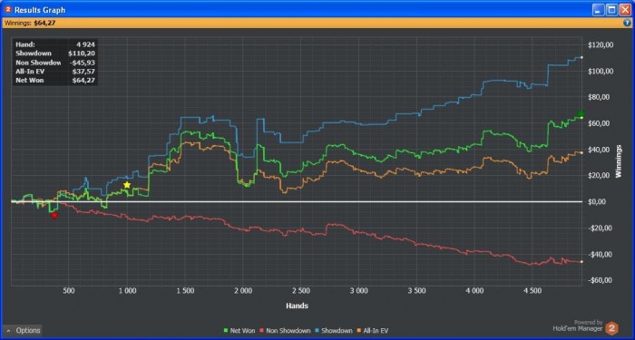Click the Winnings: $64,27 header text
Screen dimensions: 635x340
click(30, 23)
